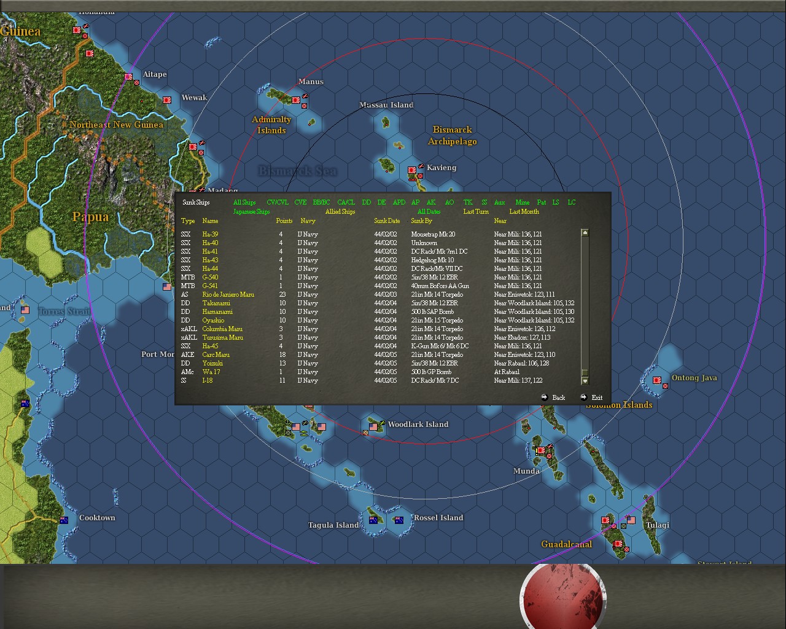Sort list by Type column
Screen dimensions: 786x629
pos(188,221)
